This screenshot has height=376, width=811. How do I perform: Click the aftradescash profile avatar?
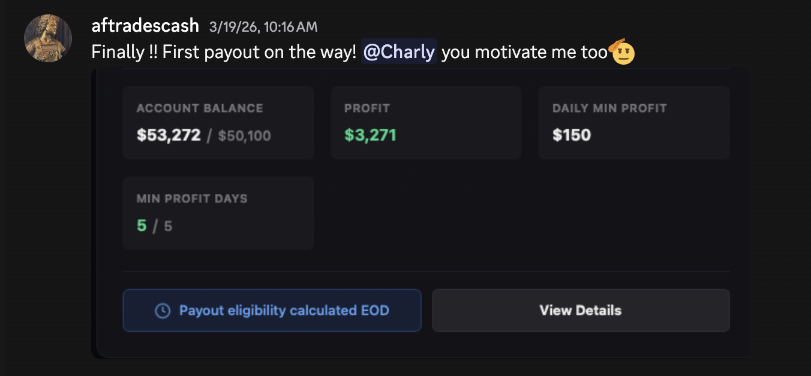(x=48, y=38)
